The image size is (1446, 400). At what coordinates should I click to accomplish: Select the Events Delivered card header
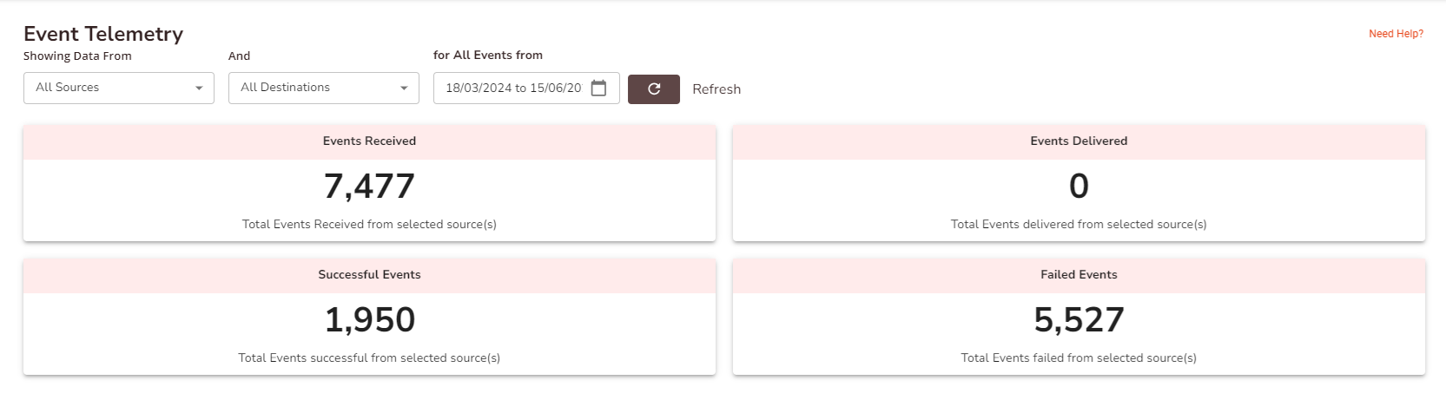(1079, 141)
